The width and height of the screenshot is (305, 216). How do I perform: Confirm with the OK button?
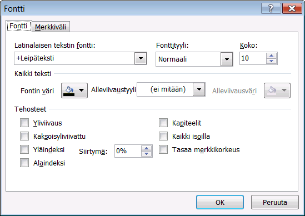(220, 202)
